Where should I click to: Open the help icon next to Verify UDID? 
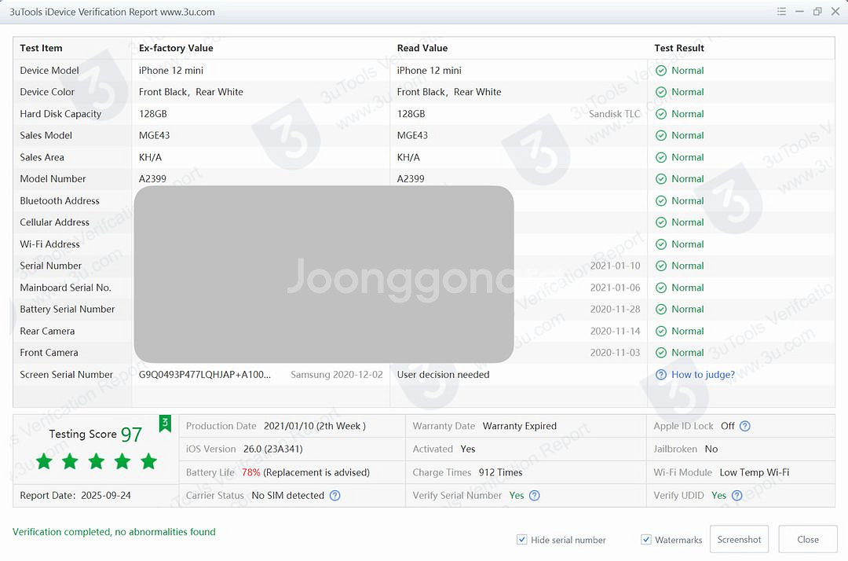pos(737,496)
